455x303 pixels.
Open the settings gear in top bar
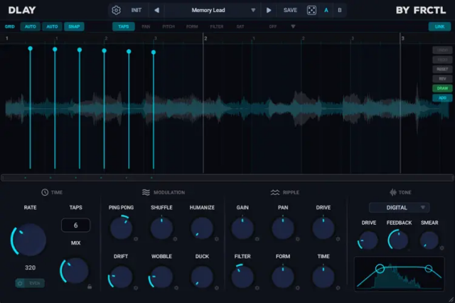coord(116,10)
